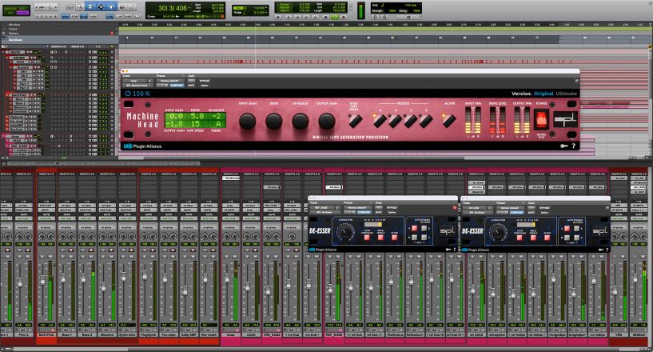Open the Machine Head track selector dropdown
The image size is (653, 352).
click(x=134, y=81)
